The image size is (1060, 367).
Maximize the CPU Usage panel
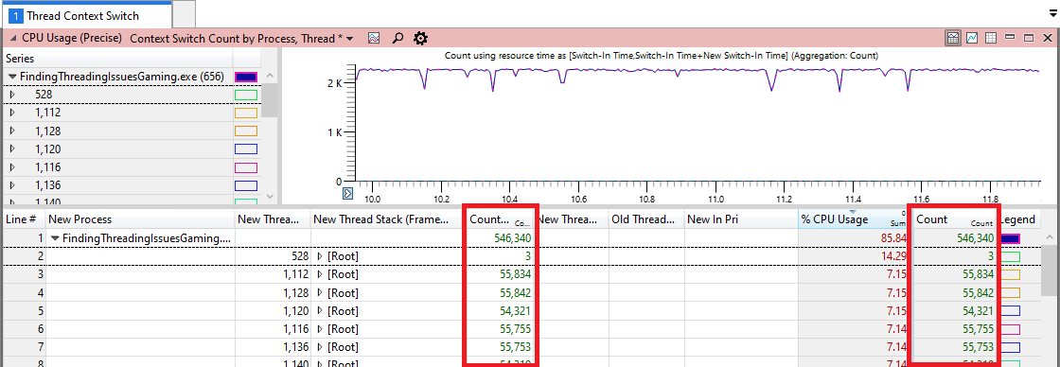tap(1029, 39)
